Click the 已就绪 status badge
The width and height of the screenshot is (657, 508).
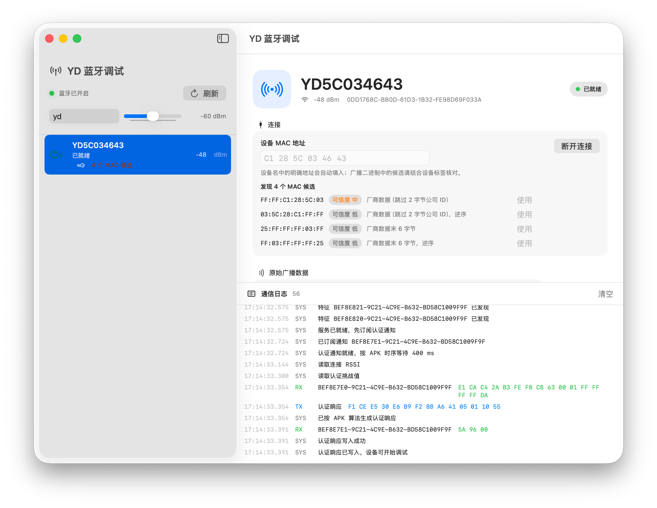pos(588,89)
